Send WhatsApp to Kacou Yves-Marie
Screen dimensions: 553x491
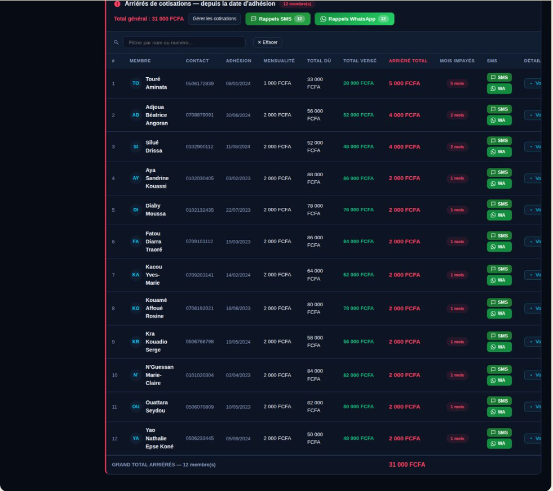pyautogui.click(x=499, y=280)
